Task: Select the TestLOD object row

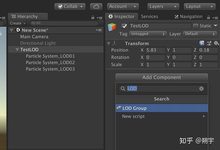Action: 56,49
